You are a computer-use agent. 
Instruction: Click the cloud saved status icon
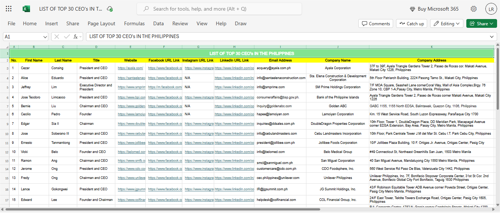click(x=110, y=9)
